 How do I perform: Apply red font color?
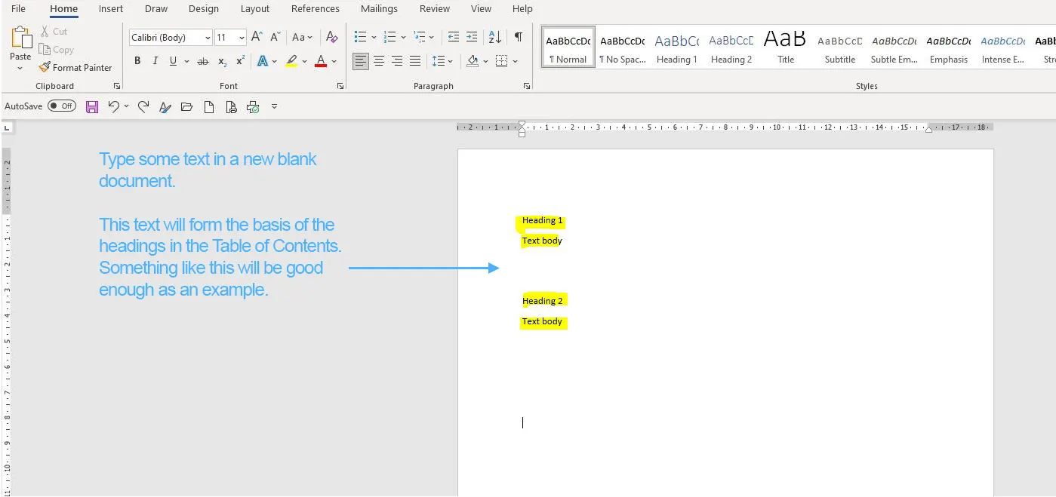pyautogui.click(x=321, y=61)
